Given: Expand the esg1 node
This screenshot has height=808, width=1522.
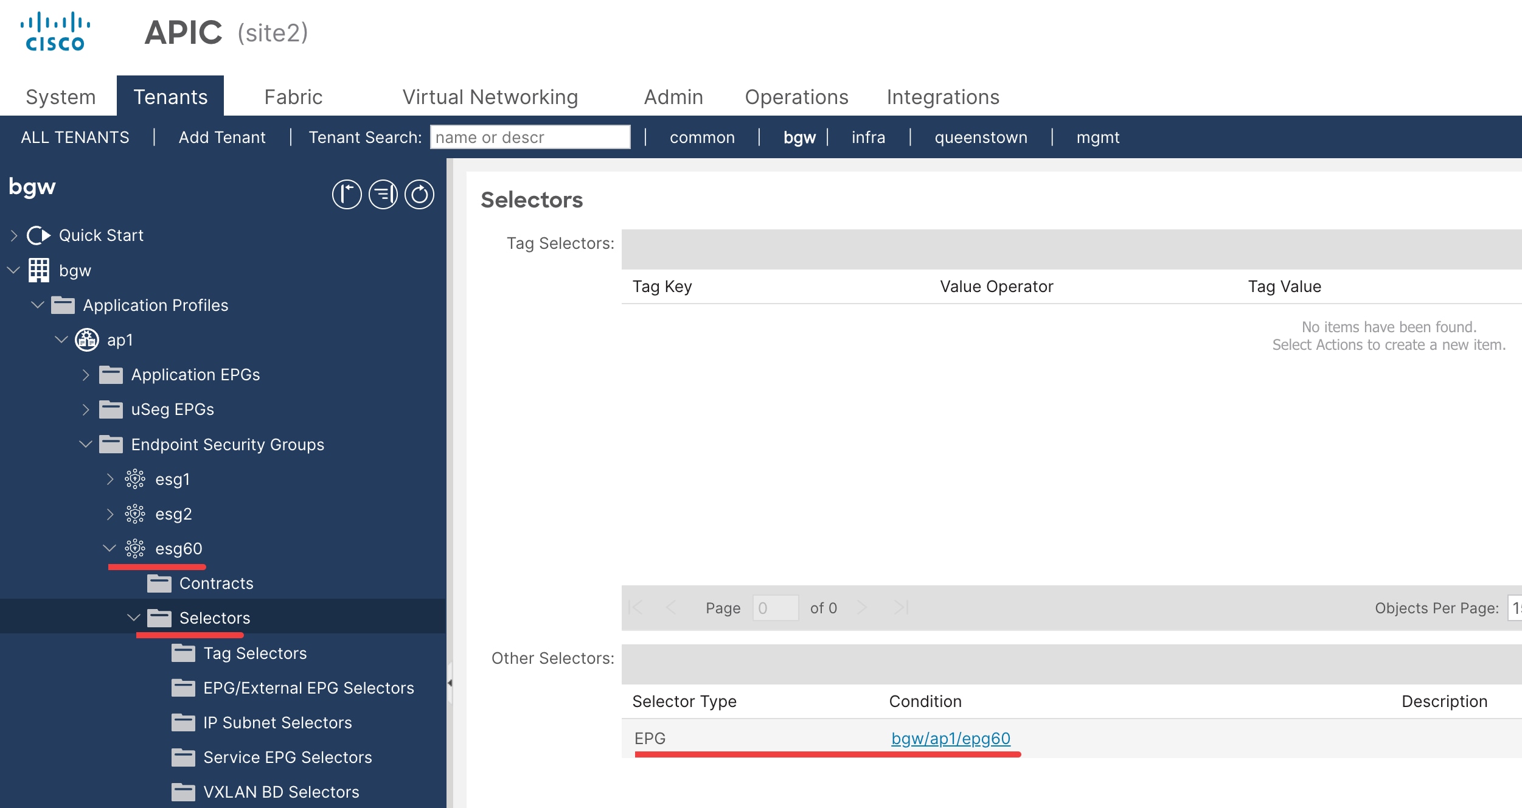Looking at the screenshot, I should click(x=110, y=479).
